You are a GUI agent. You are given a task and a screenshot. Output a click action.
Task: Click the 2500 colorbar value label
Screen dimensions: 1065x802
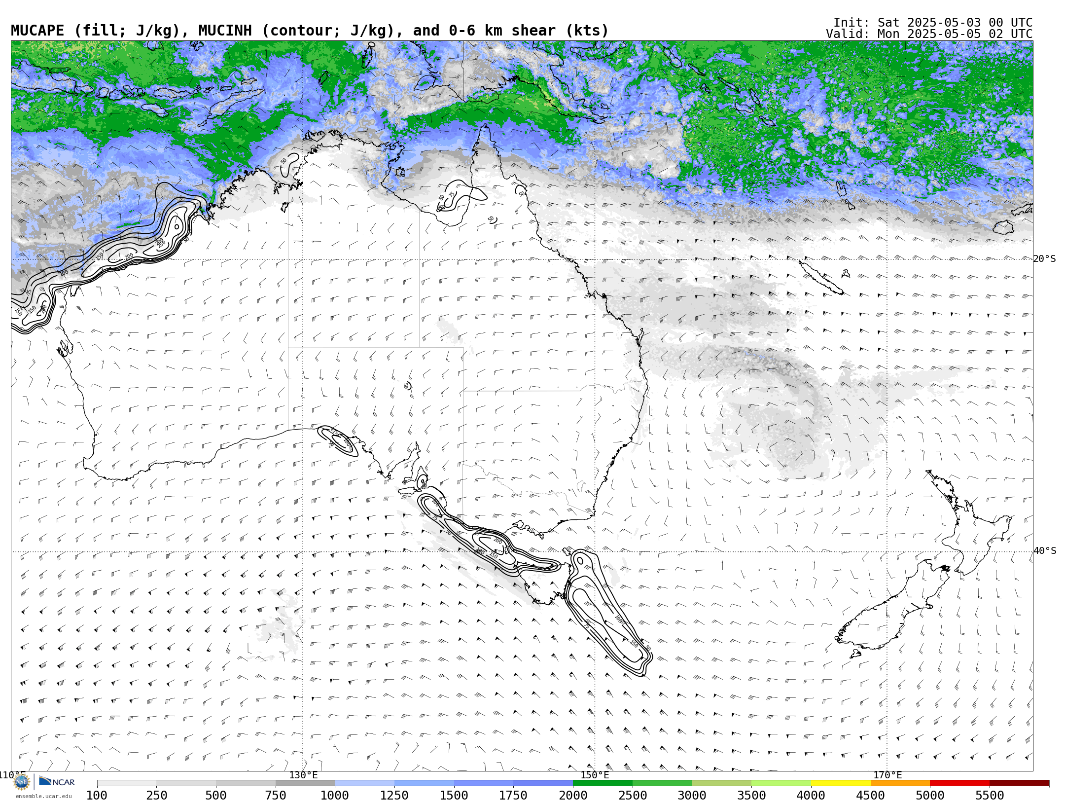tap(633, 796)
